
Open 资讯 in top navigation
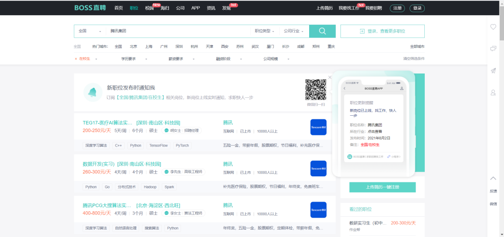[x=211, y=8]
